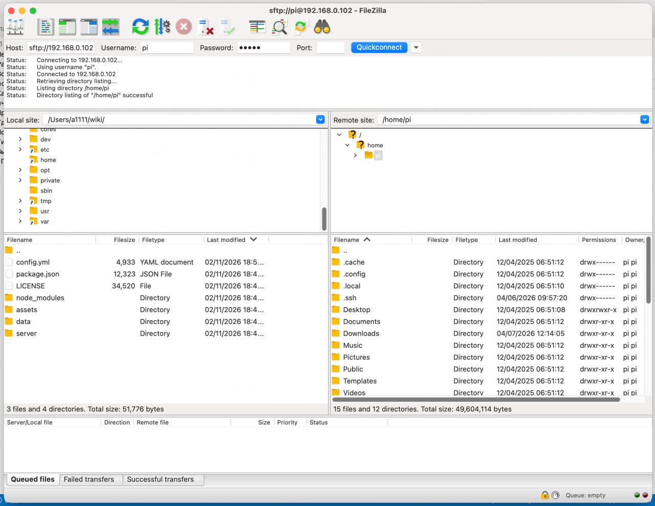
Task: Process the transfer queue
Action: (x=162, y=27)
